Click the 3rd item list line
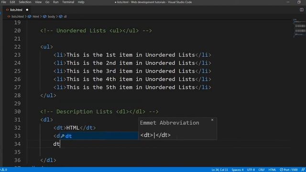The image size is (306, 172). 132,71
